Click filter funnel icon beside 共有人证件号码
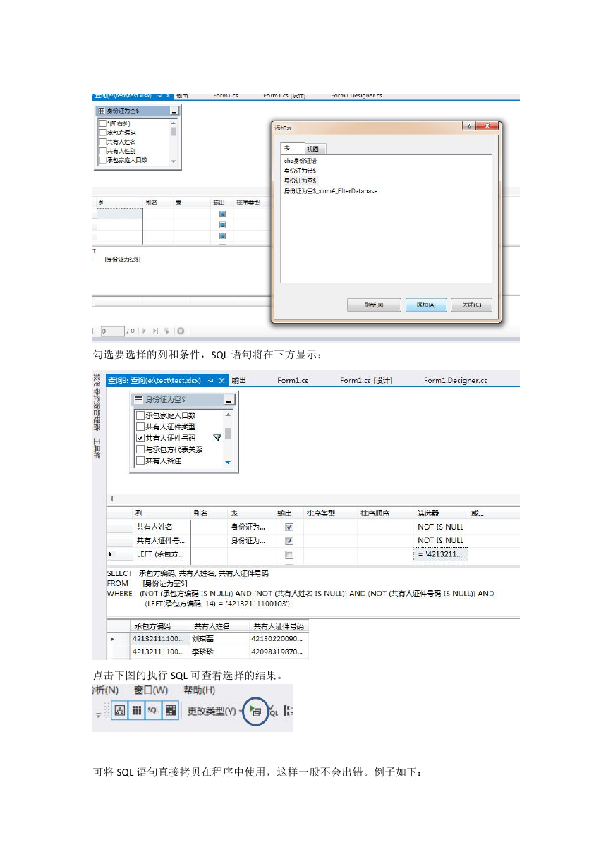613x866 pixels. tap(217, 438)
